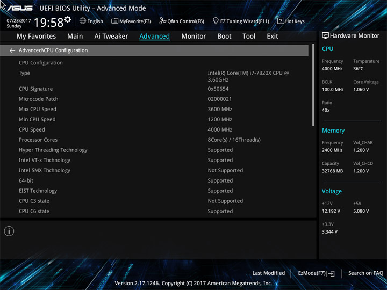This screenshot has height=290, width=387.
Task: Click the 02000021 microcode value
Action: pyautogui.click(x=220, y=99)
